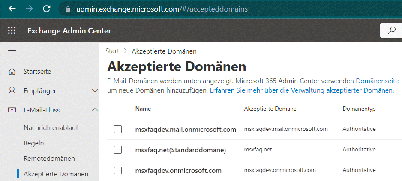402x181 pixels.
Task: Open the app launcher waffle icon
Action: [12, 30]
